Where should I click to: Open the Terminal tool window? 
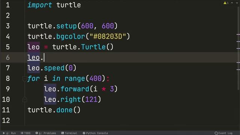(69, 133)
